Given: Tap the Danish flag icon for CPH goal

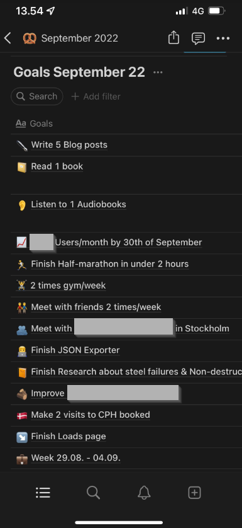Looking at the screenshot, I should [22, 415].
